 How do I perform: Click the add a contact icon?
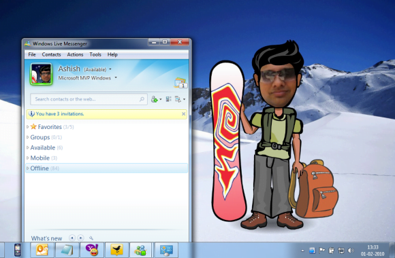(155, 99)
